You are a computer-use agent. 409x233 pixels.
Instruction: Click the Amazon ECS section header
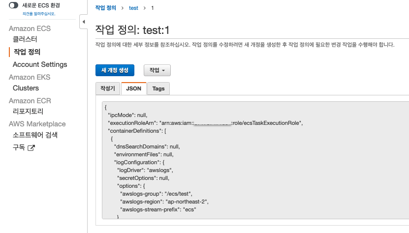pos(30,29)
